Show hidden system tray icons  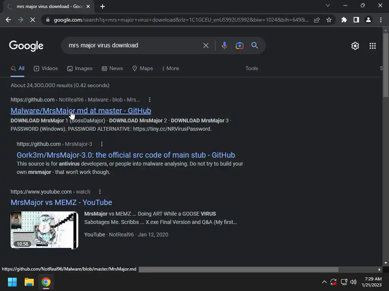(x=324, y=282)
